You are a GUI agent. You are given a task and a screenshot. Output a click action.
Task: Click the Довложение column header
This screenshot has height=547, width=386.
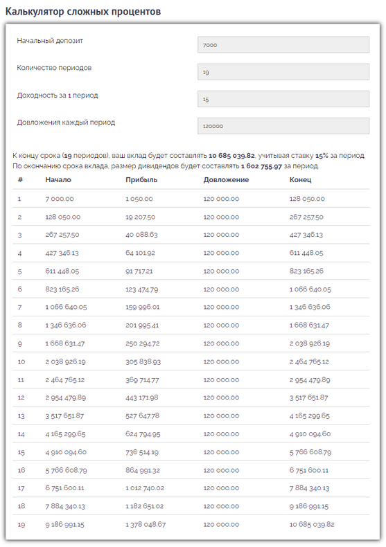click(226, 180)
